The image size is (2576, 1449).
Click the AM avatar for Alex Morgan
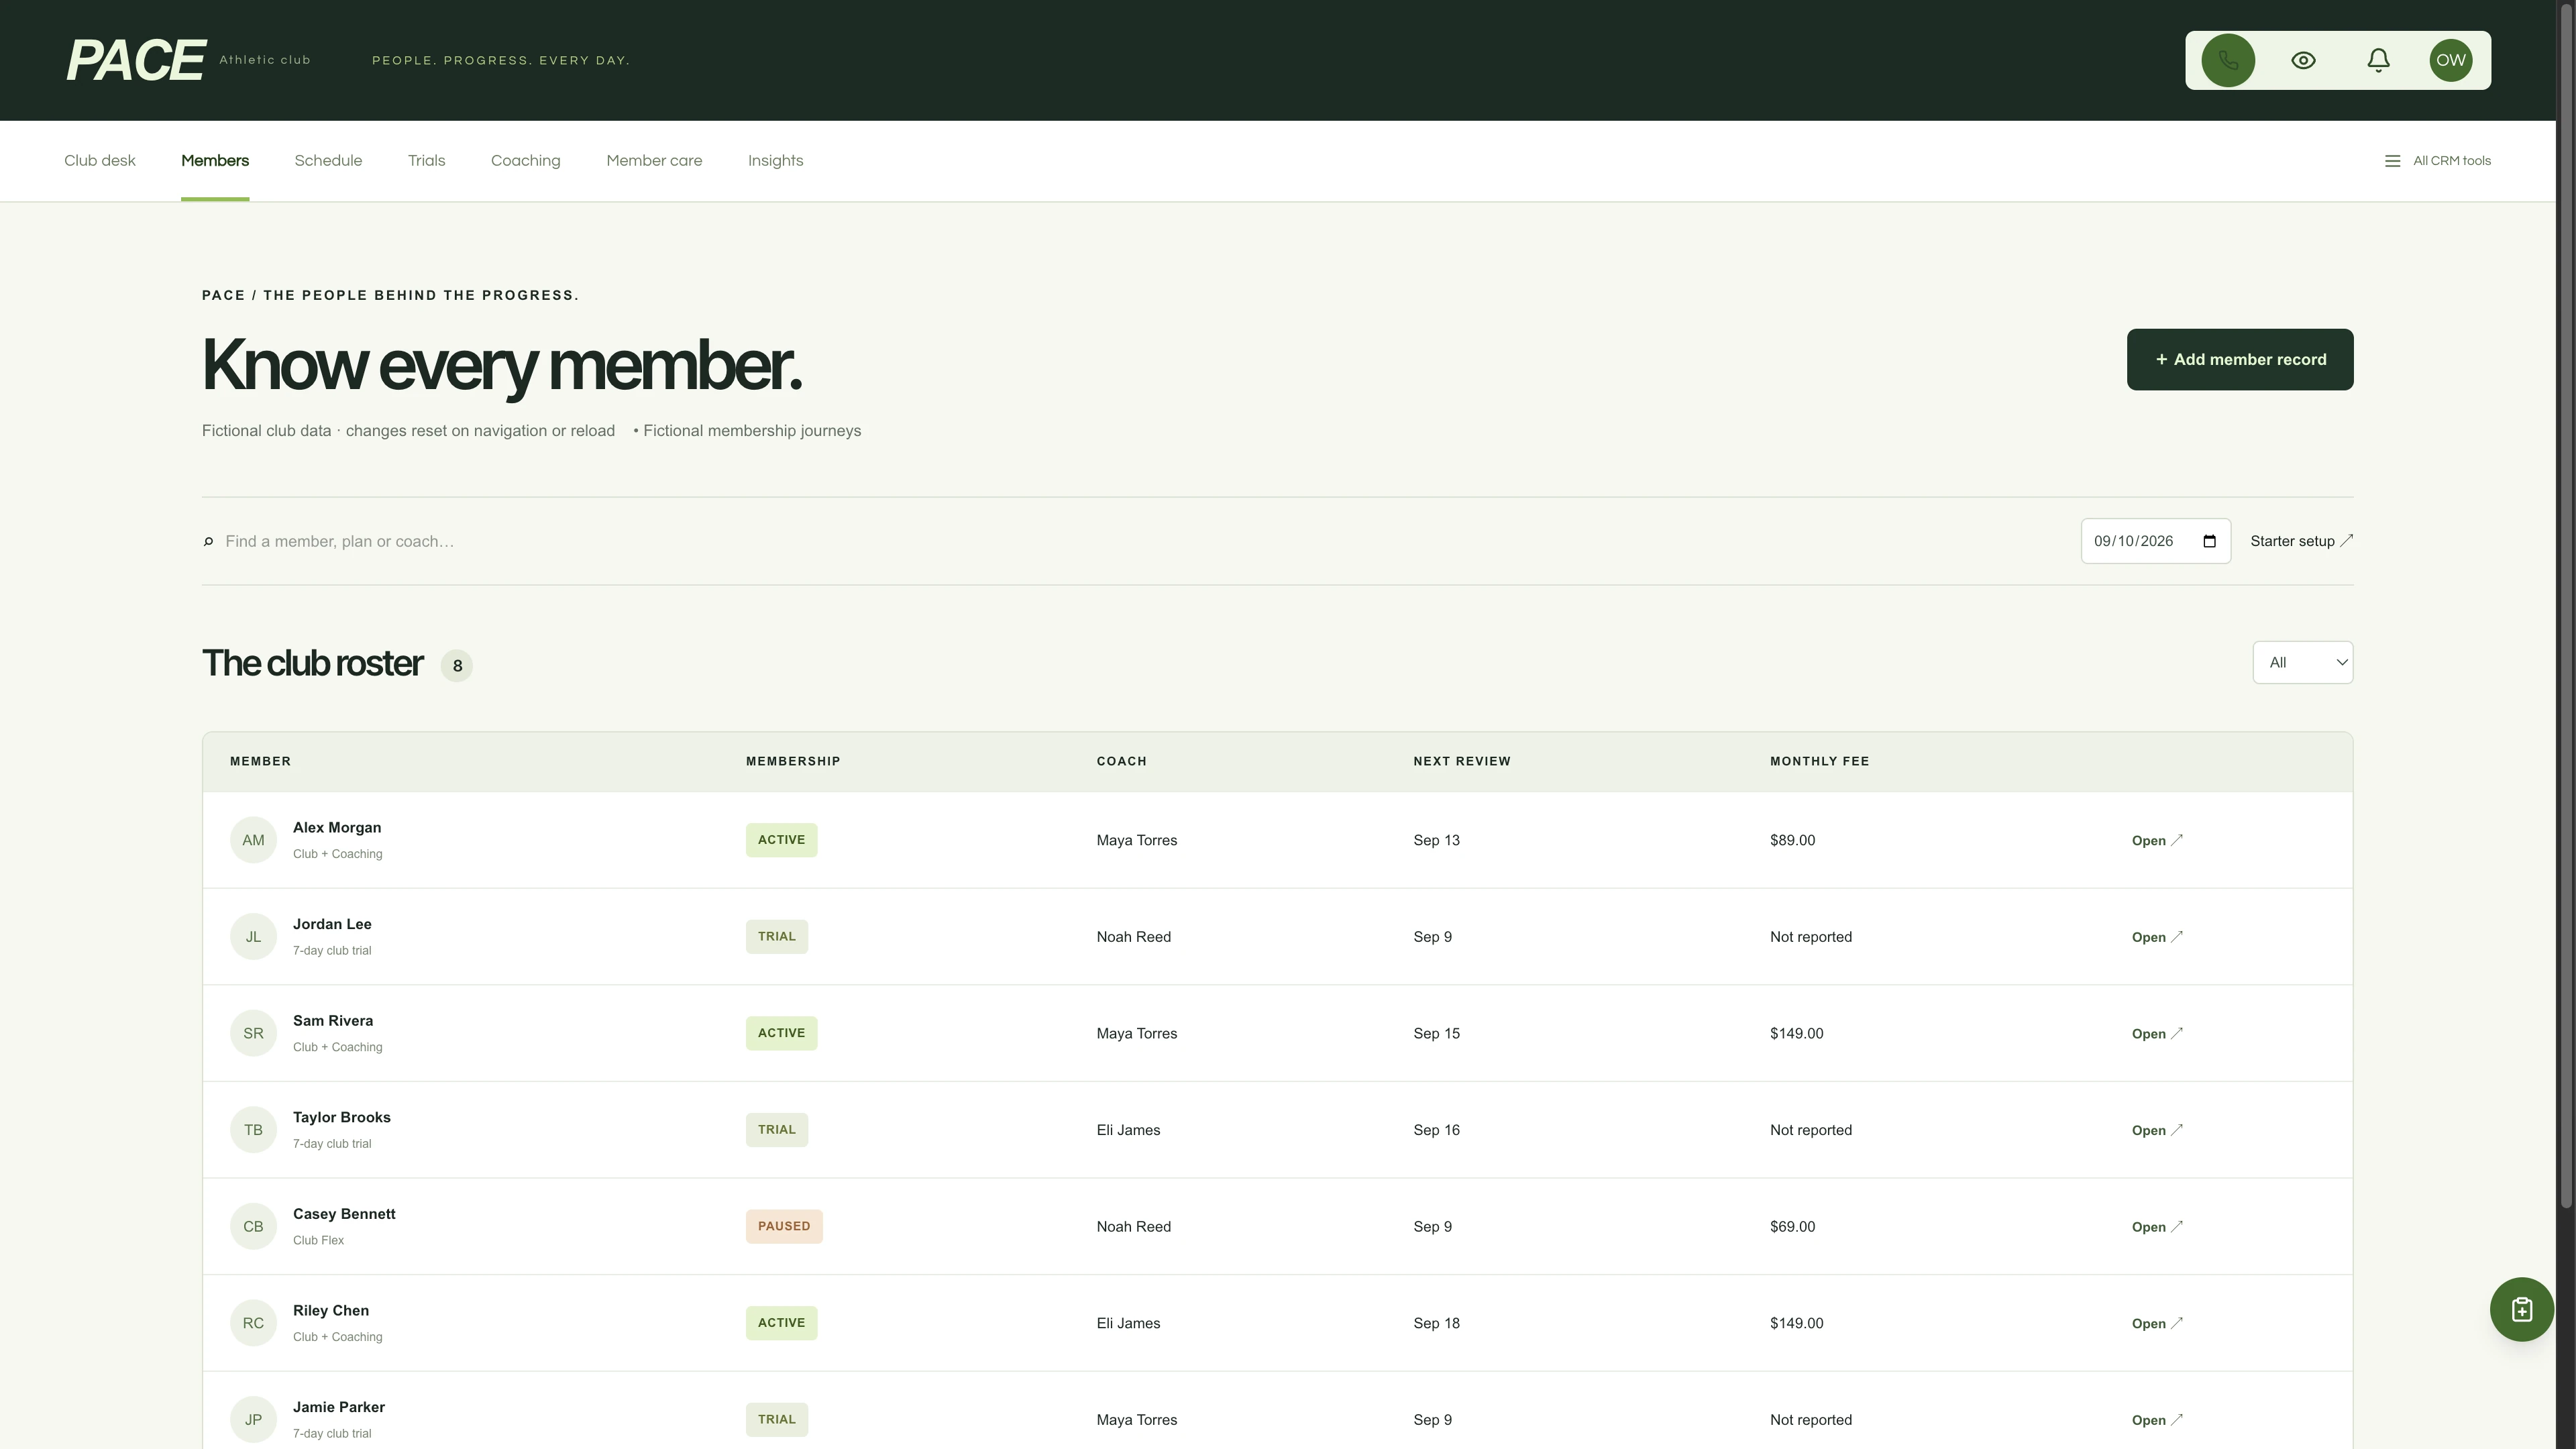[253, 840]
